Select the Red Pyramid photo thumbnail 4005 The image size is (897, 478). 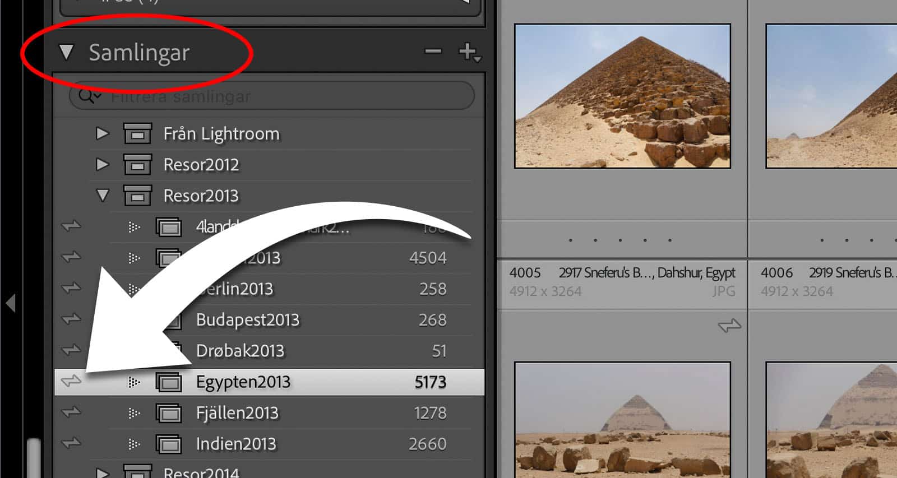tap(622, 96)
